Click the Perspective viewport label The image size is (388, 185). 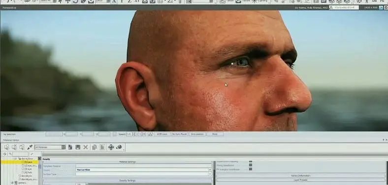[x=9, y=8]
